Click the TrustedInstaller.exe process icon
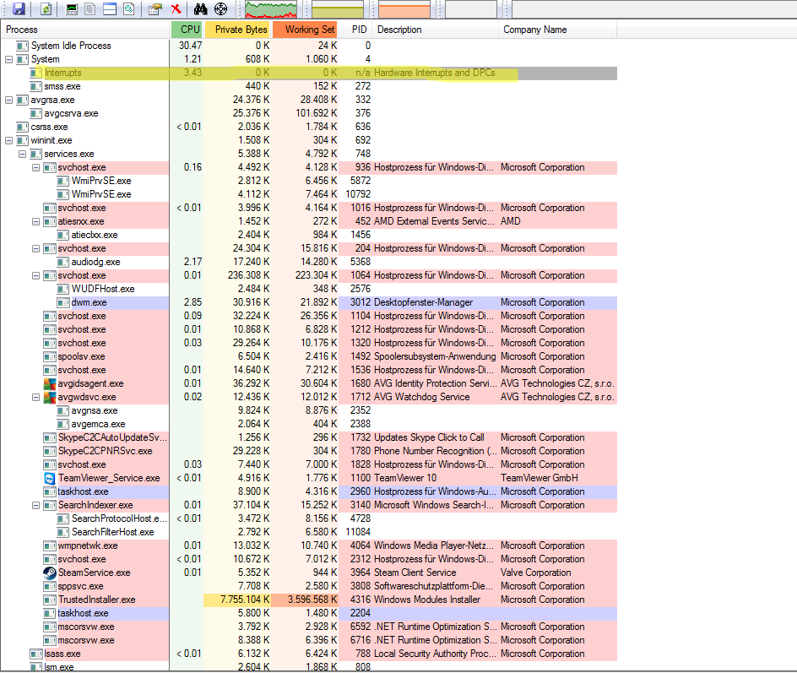This screenshot has width=797, height=673. click(50, 600)
